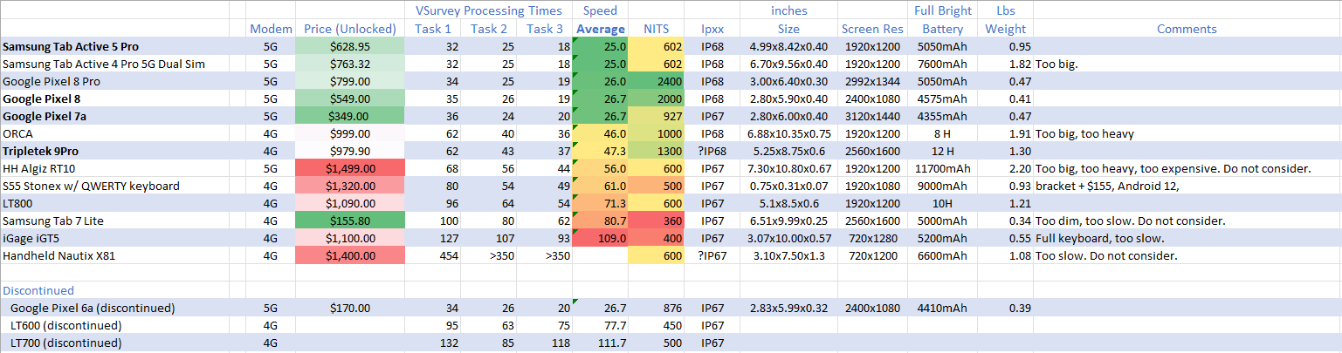1342x353 pixels.
Task: Select the 2400 NITS cell
Action: pos(655,81)
